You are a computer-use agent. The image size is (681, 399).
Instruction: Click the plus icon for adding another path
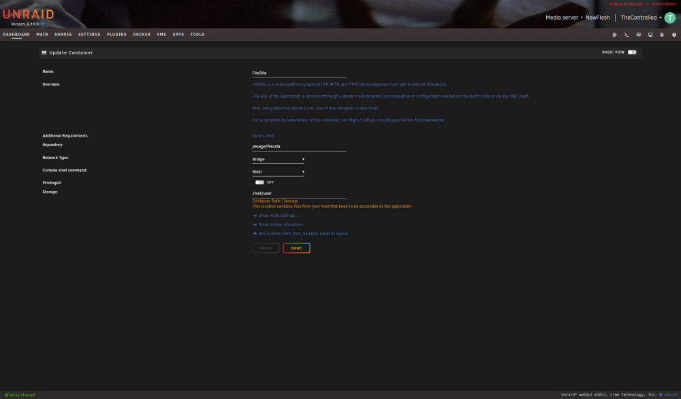(x=255, y=233)
